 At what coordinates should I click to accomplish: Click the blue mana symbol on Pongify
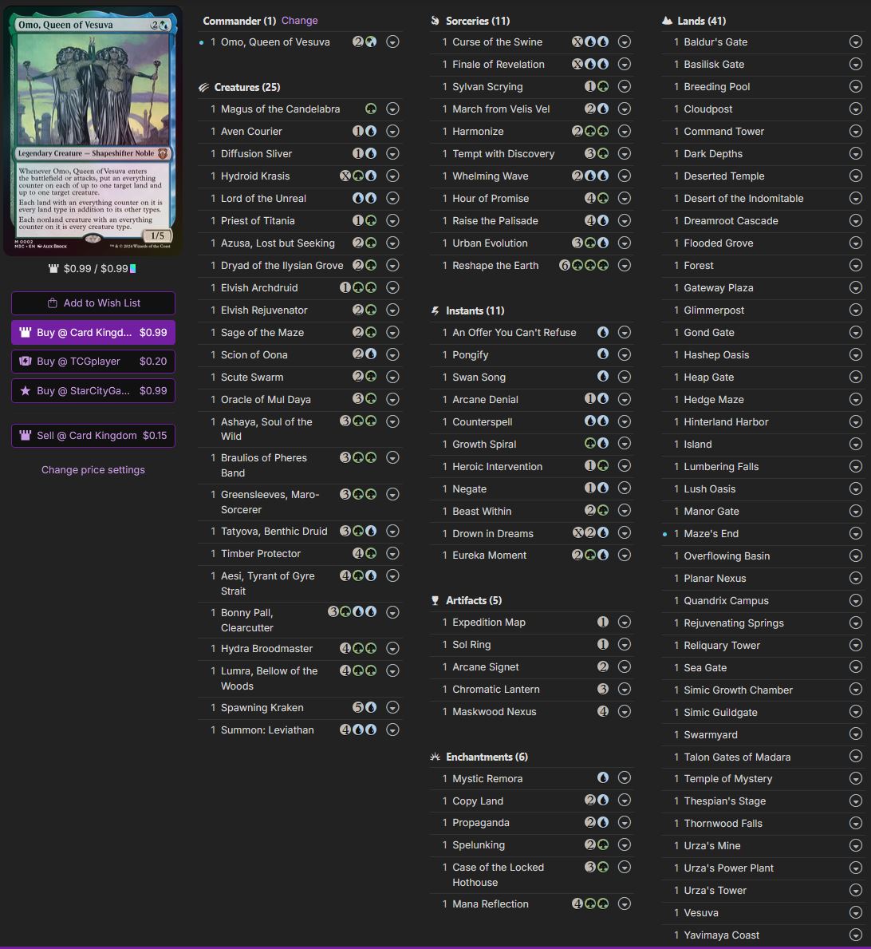click(x=603, y=354)
